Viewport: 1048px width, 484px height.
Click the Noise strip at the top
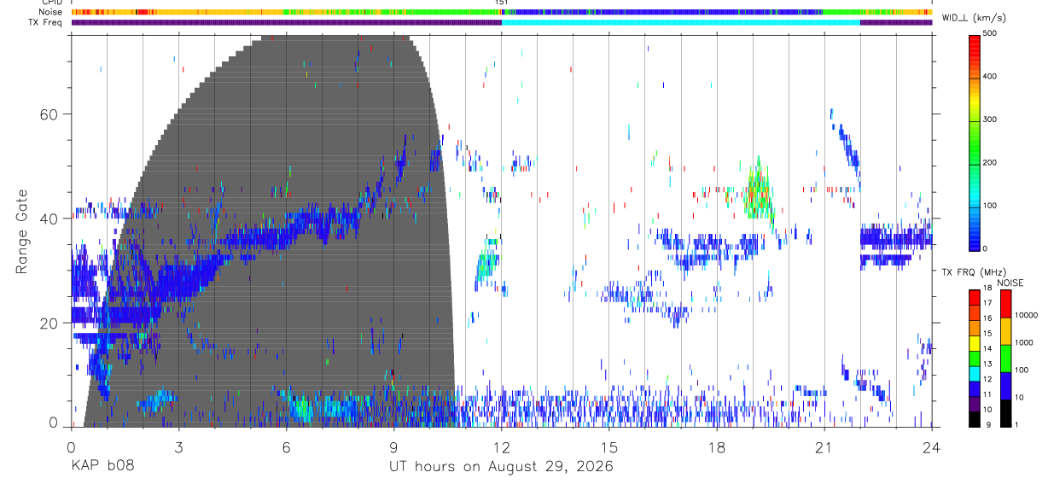click(502, 12)
